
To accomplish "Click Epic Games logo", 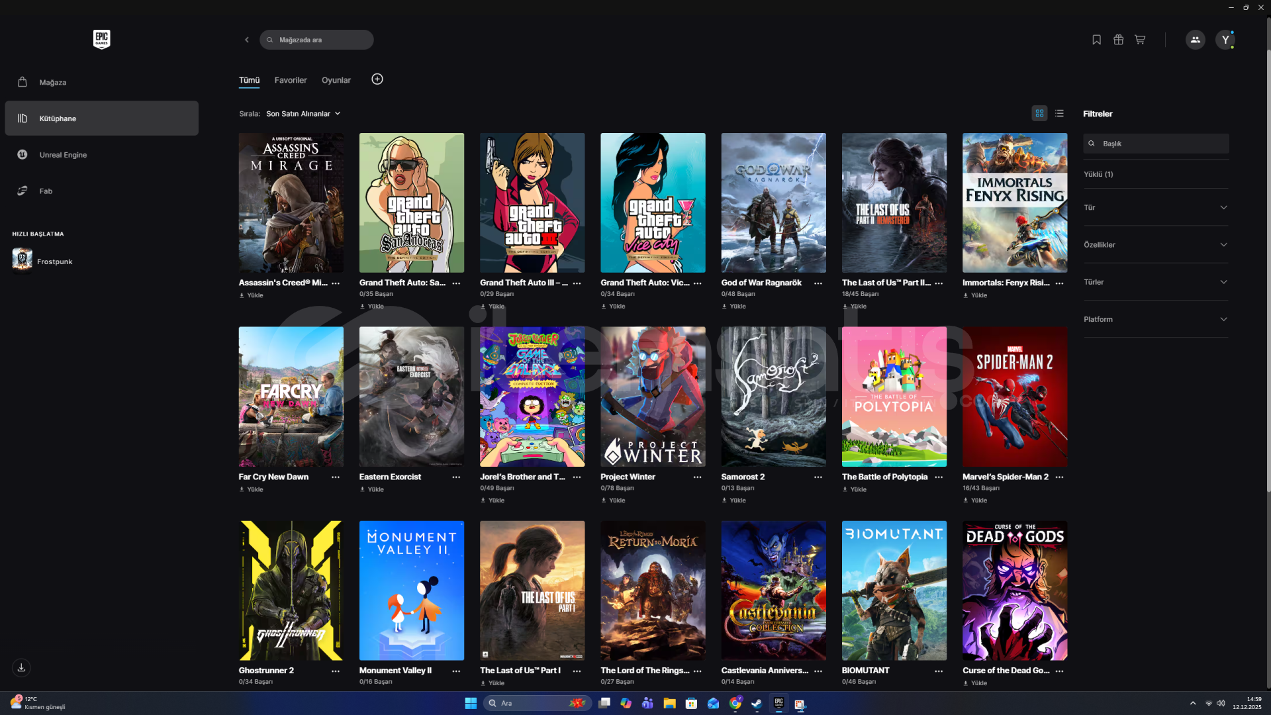I will [x=101, y=39].
